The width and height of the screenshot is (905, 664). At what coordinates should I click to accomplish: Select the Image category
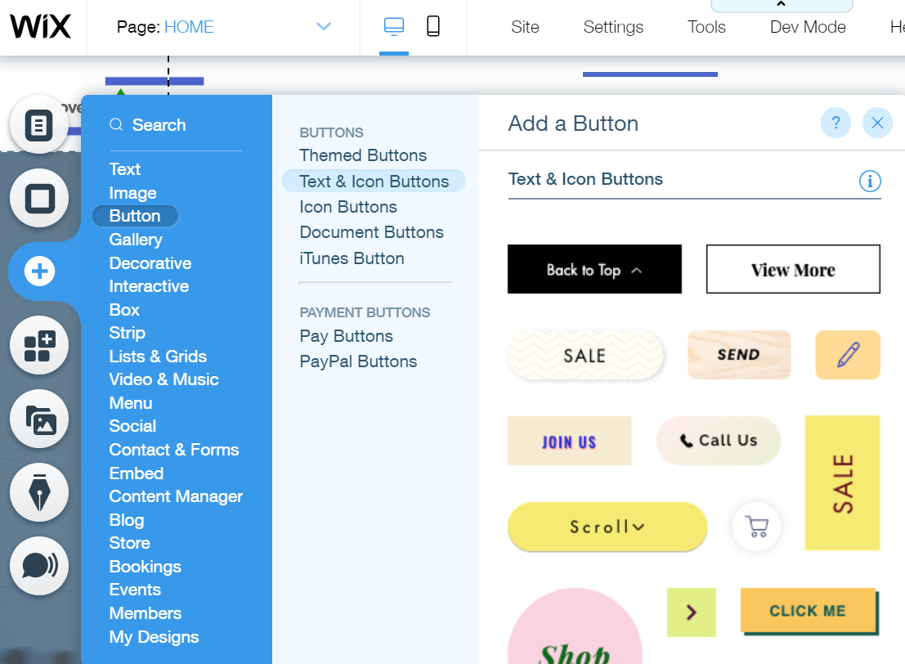pos(132,193)
